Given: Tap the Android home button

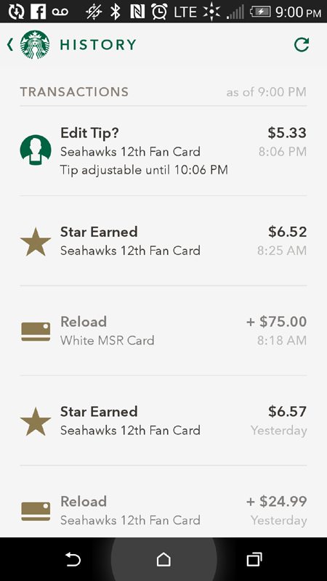Looking at the screenshot, I should (163, 559).
